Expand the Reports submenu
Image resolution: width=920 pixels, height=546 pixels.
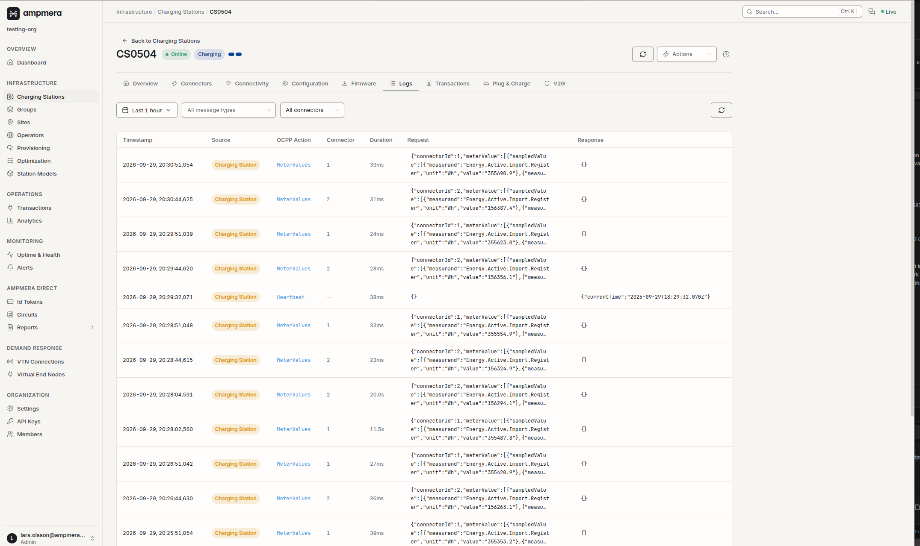[51, 327]
